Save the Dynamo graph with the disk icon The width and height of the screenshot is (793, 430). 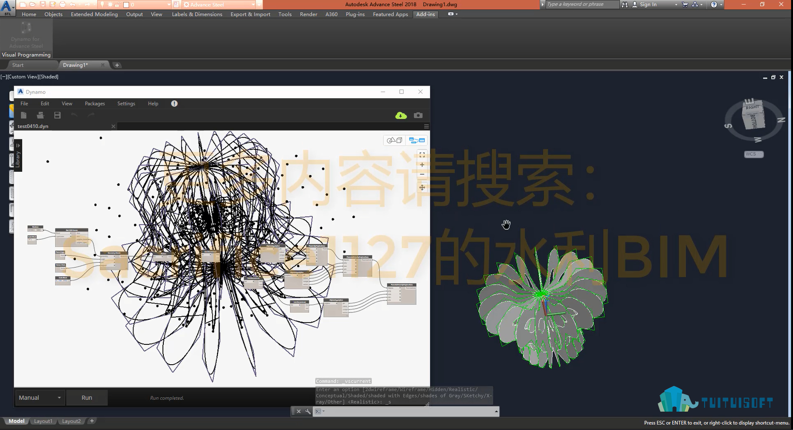click(58, 115)
